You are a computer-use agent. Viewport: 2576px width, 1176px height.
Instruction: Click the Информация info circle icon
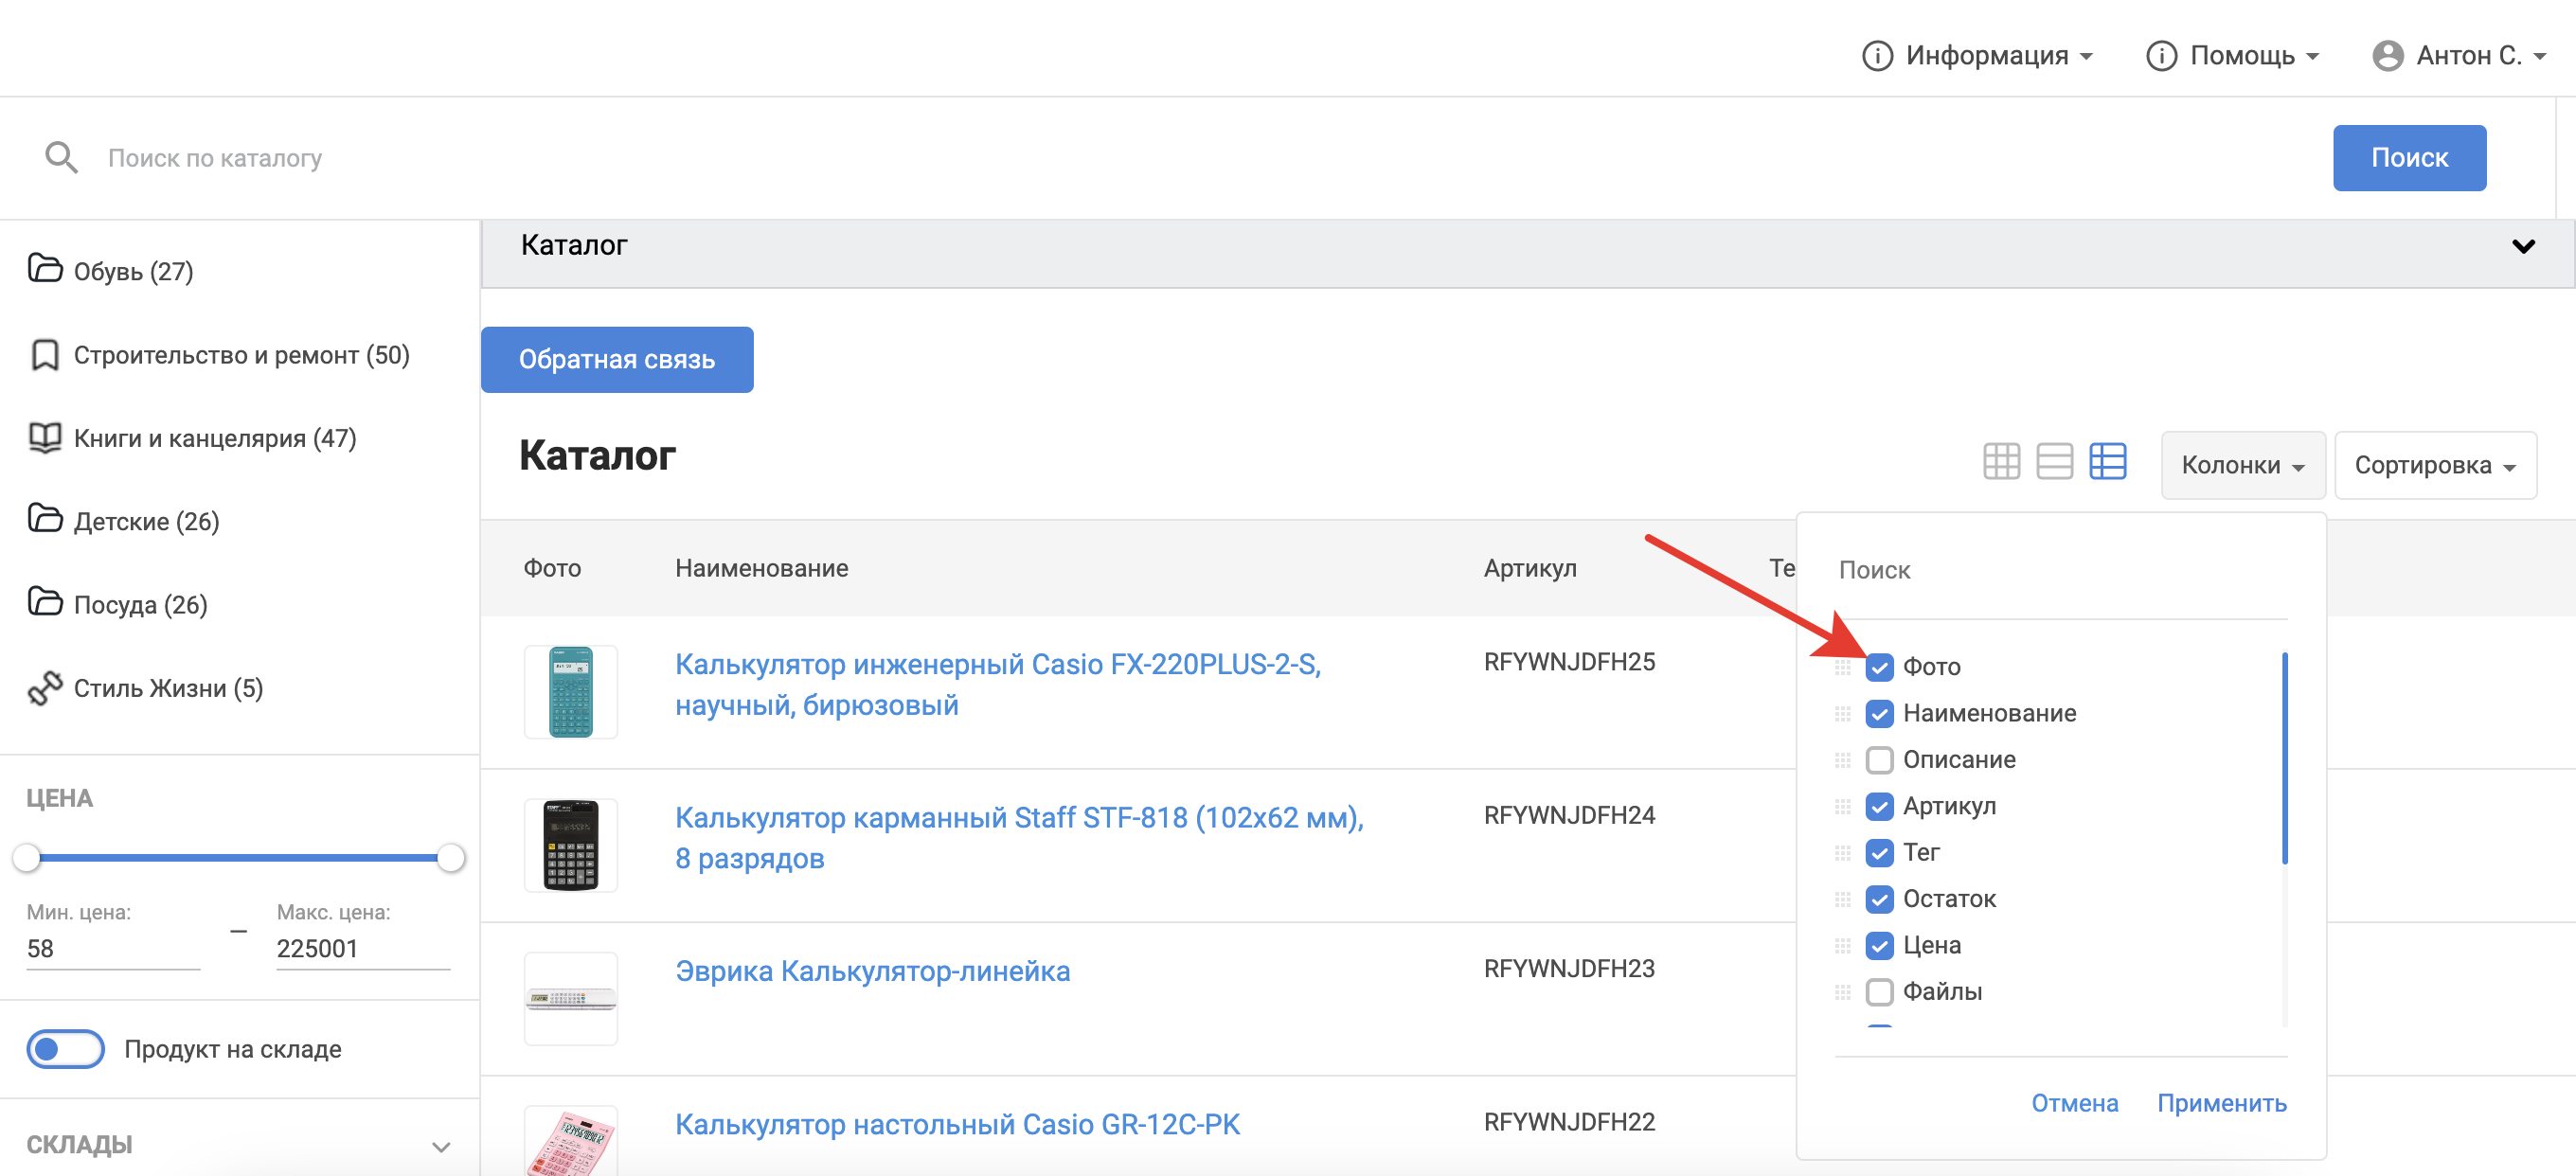pos(1877,56)
